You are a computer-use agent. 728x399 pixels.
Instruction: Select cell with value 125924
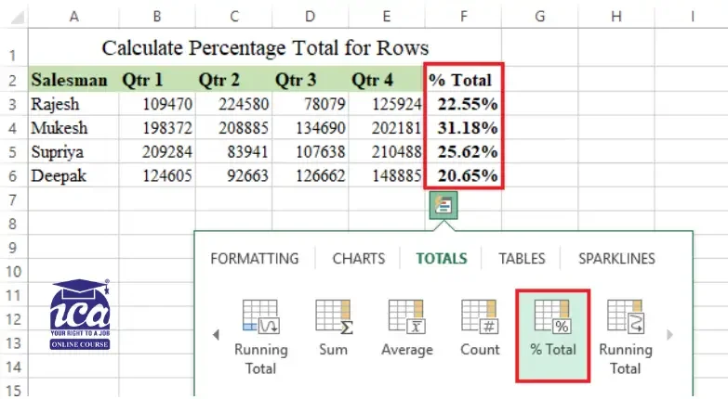pos(386,104)
